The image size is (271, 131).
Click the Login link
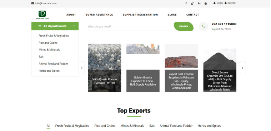click(x=218, y=3)
